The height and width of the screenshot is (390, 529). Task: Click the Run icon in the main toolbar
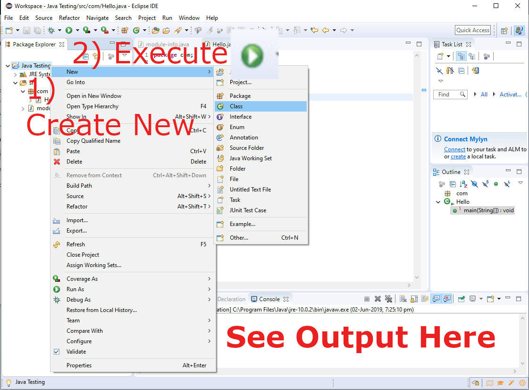(x=68, y=30)
